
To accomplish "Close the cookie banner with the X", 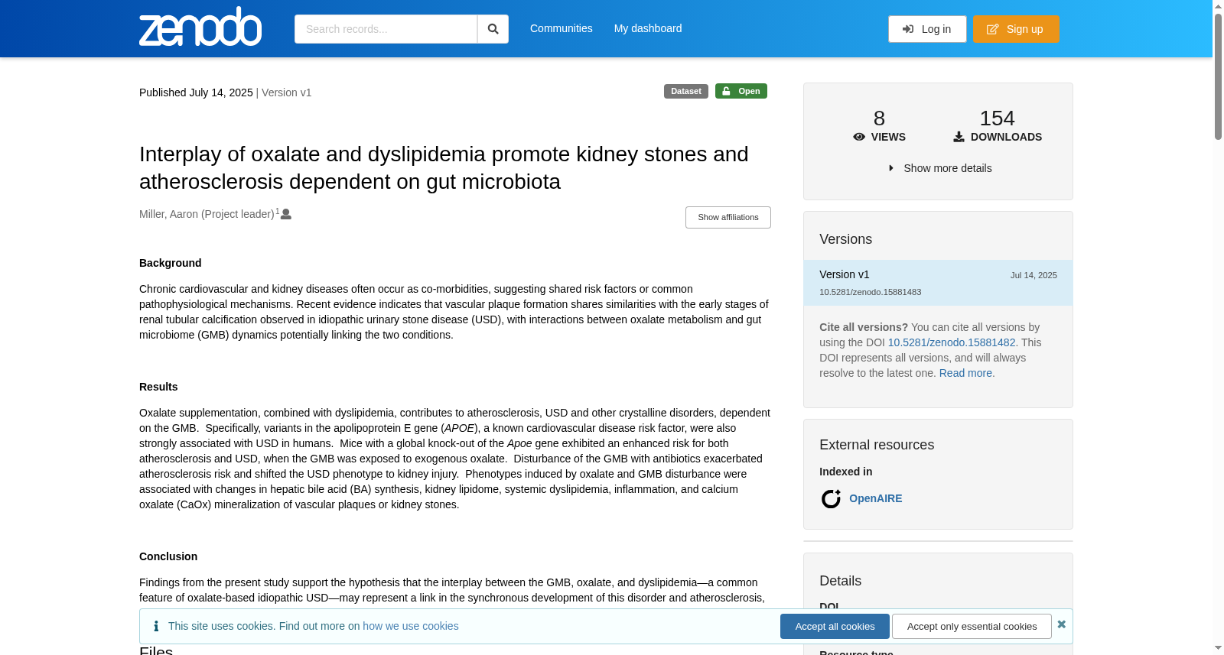I will [x=1062, y=624].
